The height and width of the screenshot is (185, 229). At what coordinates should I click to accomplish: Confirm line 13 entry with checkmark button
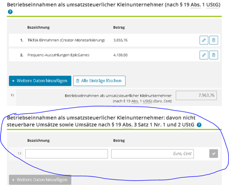click(213, 154)
